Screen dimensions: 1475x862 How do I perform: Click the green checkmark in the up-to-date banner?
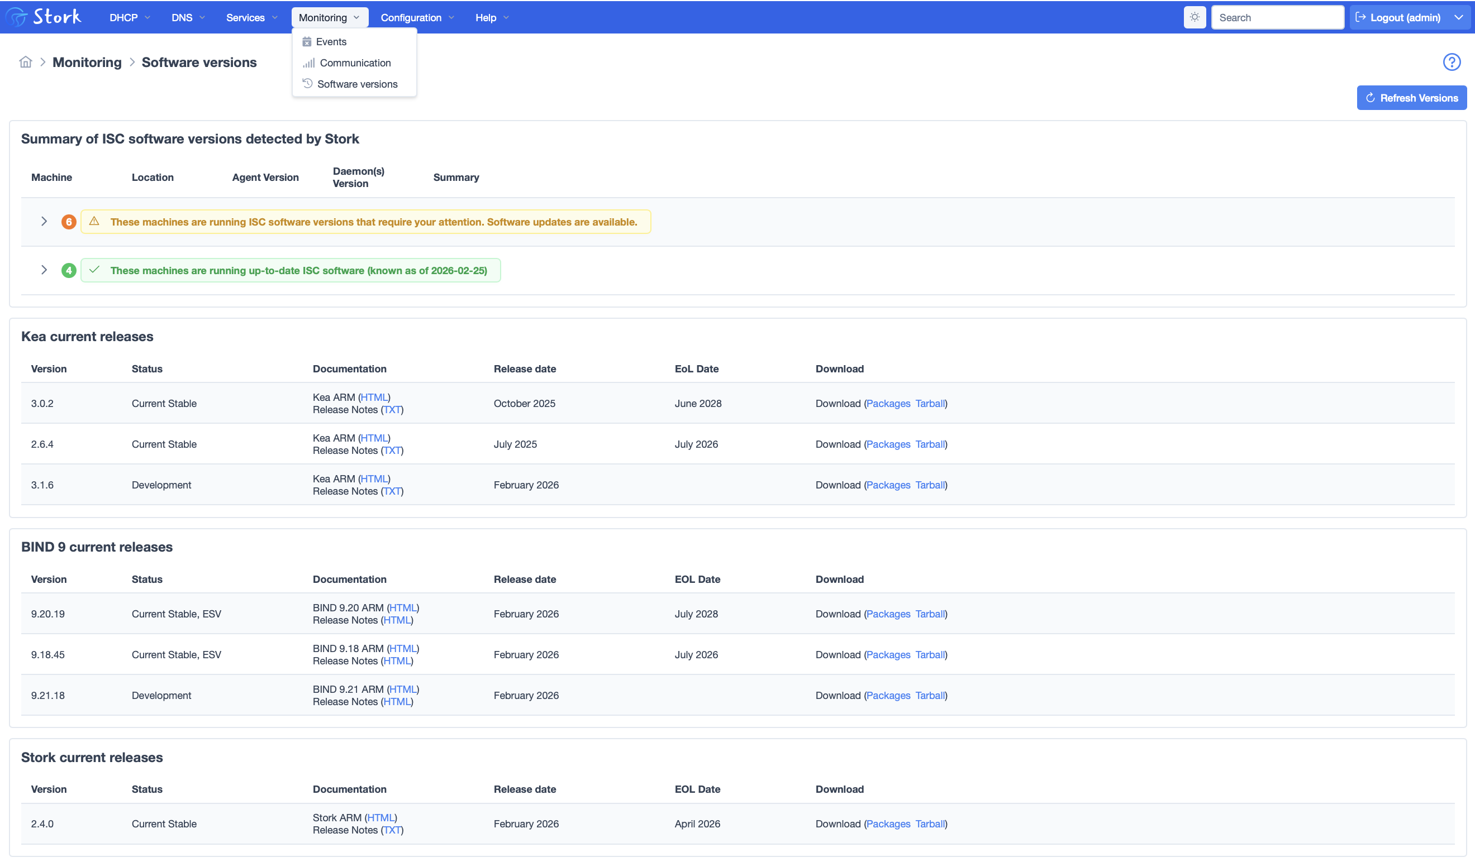tap(95, 270)
